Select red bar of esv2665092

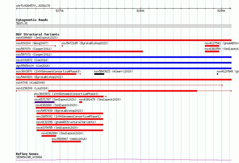coord(70,119)
